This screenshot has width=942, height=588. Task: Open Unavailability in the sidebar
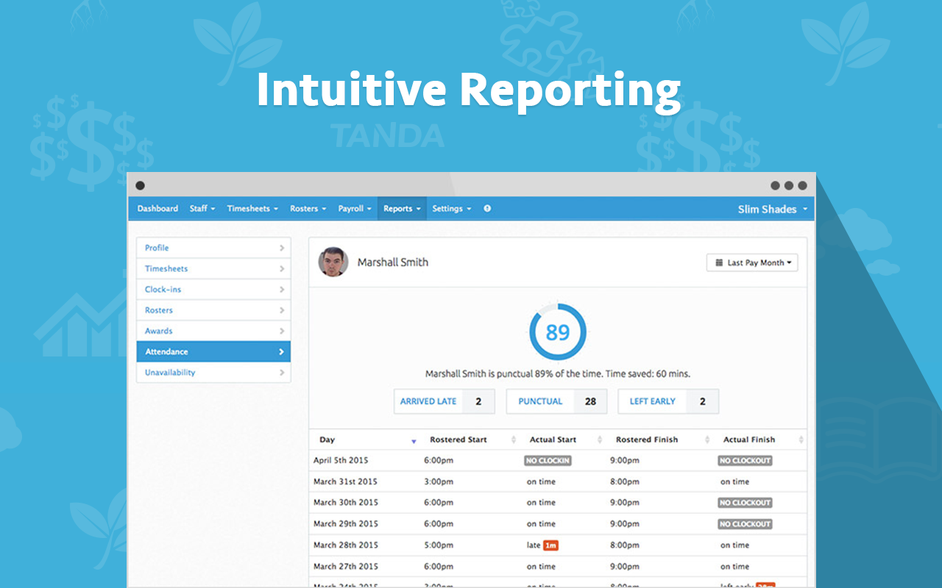(x=213, y=373)
